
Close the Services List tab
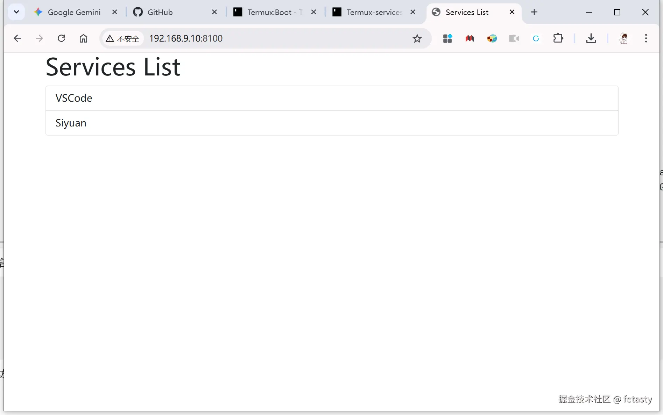click(x=512, y=12)
